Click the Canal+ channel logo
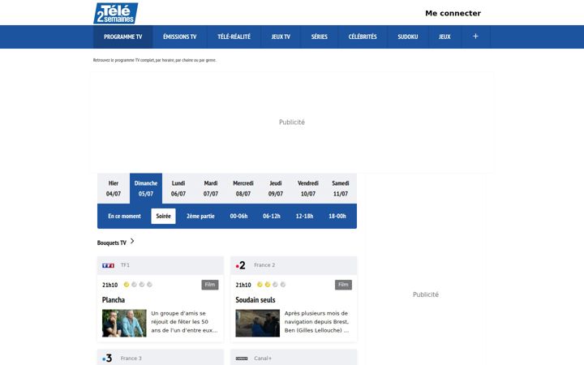584x365 pixels. click(242, 359)
